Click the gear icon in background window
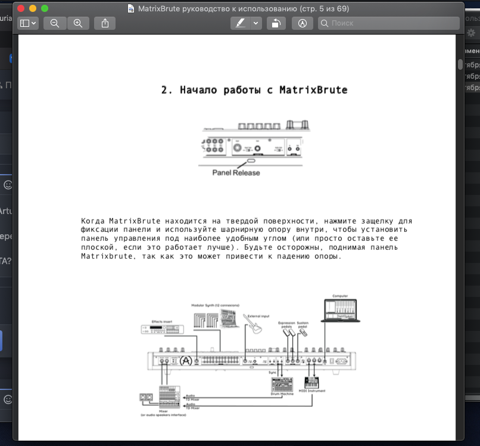Viewport: 480px width, 446px height. 471,33
